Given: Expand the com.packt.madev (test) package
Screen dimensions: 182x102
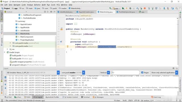Looking at the screenshot, I should point(10,46).
